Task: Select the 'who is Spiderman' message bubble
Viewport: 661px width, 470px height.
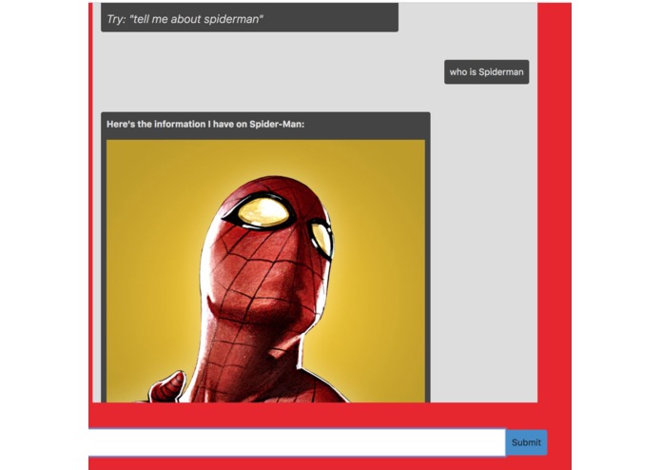Action: [x=486, y=72]
